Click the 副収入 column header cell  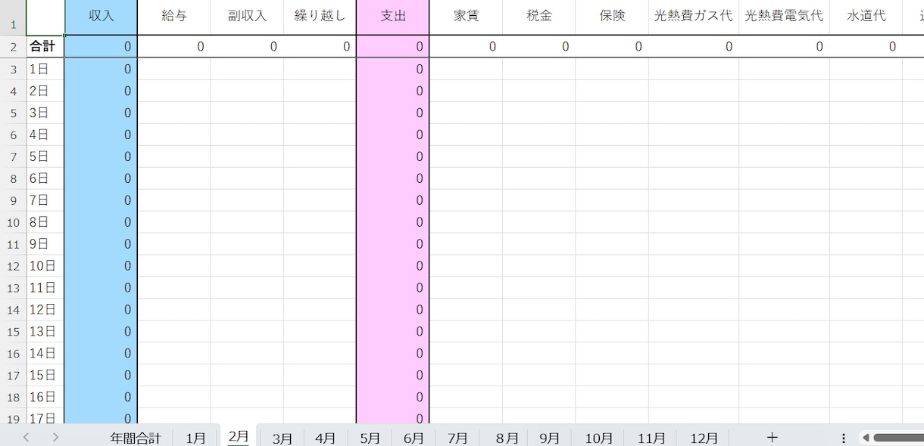[248, 17]
